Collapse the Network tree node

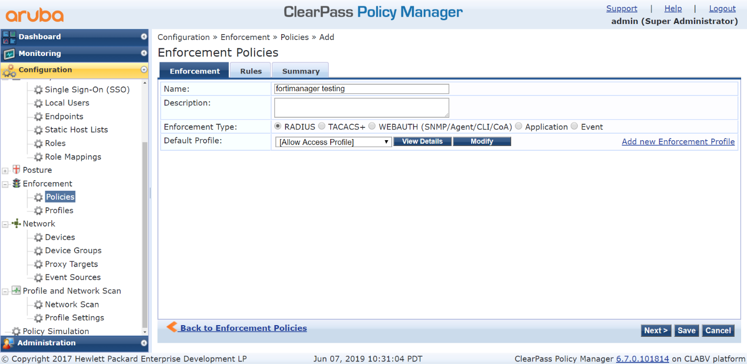coord(5,224)
